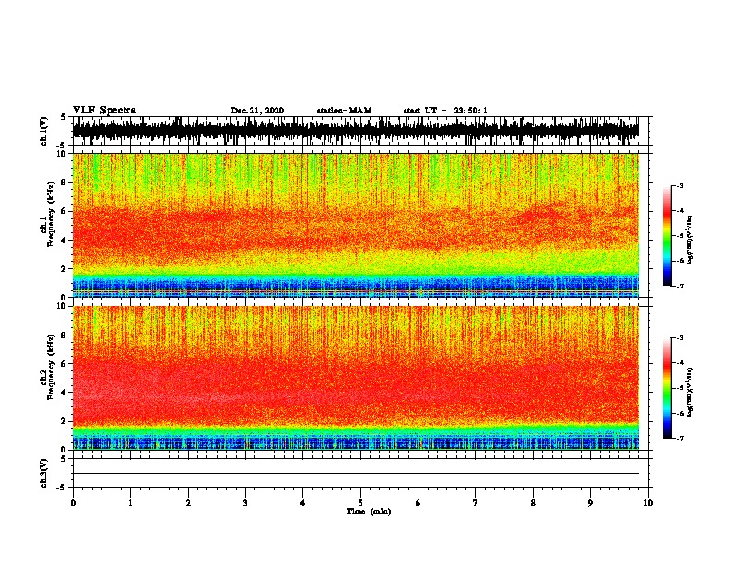Click the log(PSD) label beside ch.1 color bar
Screen dimensions: 730x564
click(689, 241)
